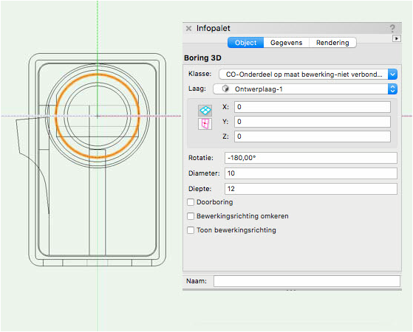Click the X coordinate field
Screen dimensions: 413x332
(313, 107)
